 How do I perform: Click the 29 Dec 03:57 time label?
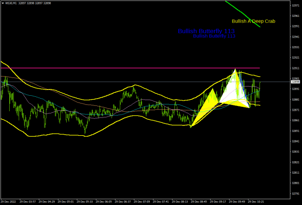(x=28, y=202)
